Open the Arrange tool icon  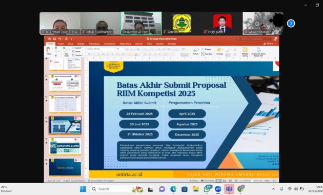click(x=219, y=51)
